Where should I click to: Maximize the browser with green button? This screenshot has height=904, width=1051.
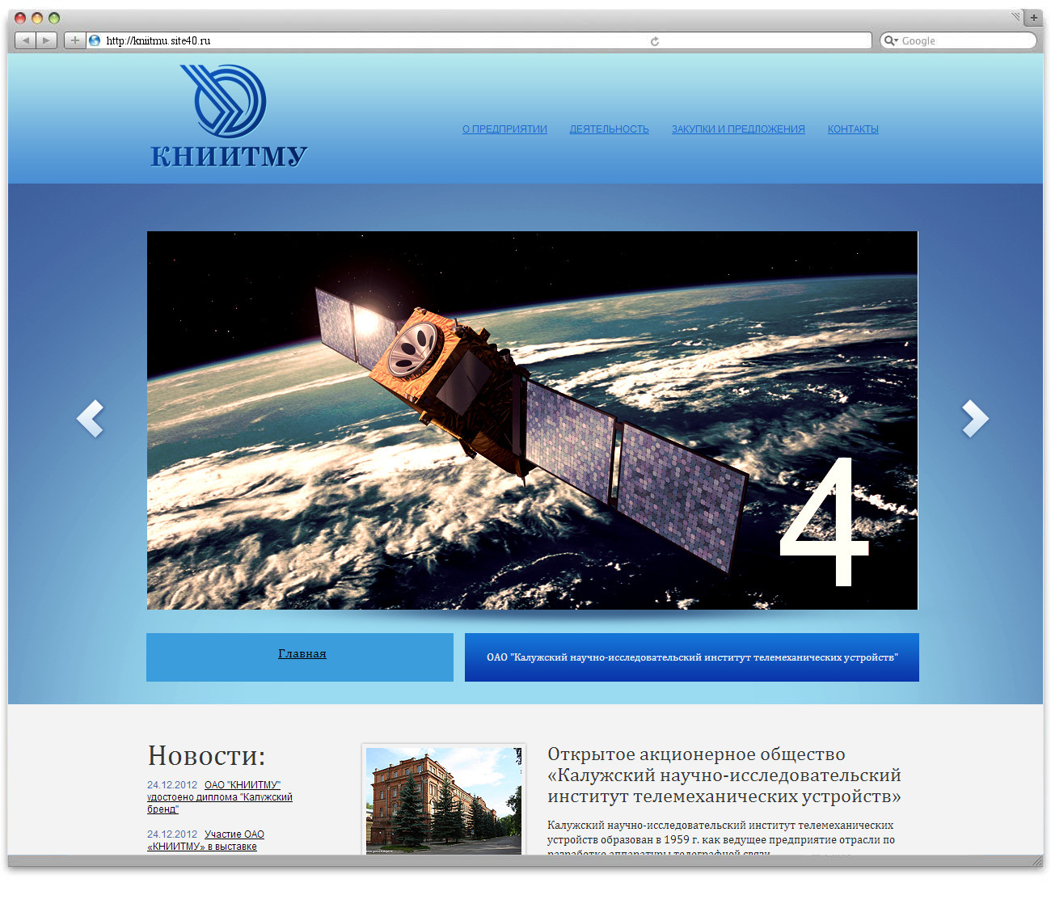(x=54, y=18)
